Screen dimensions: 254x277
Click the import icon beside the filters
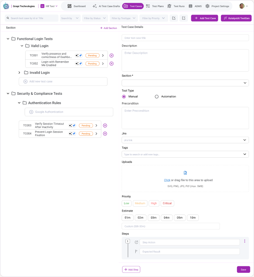tap(174, 18)
